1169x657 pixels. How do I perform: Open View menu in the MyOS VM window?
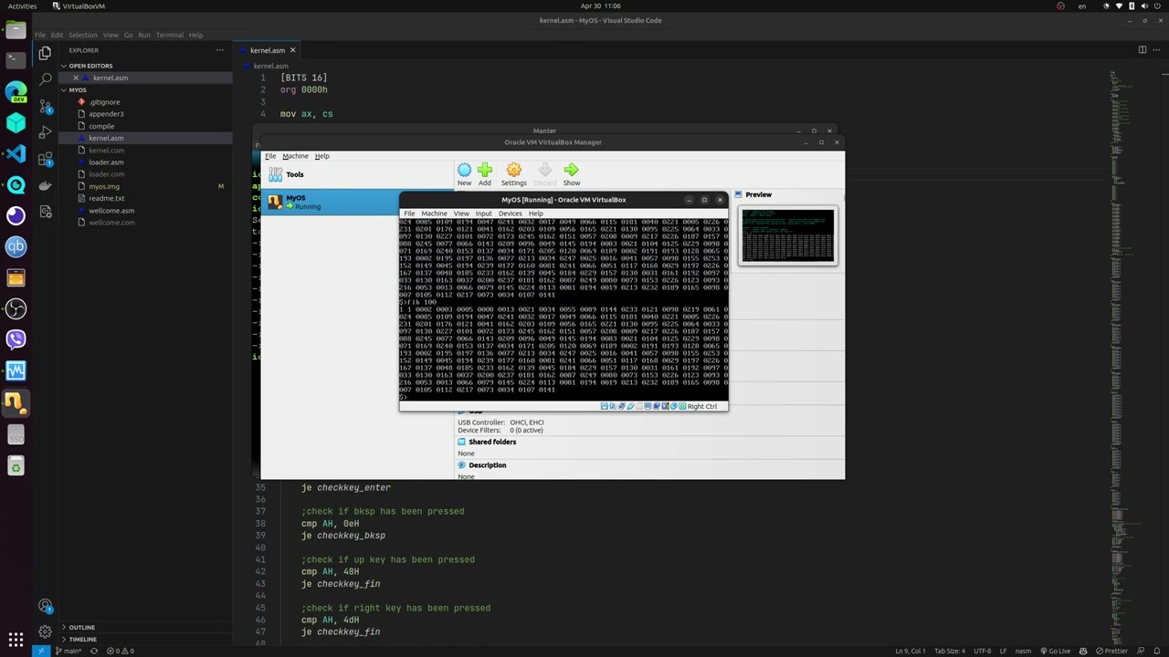point(461,214)
